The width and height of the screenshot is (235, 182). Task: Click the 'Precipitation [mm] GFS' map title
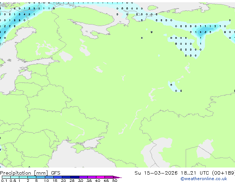point(30,173)
